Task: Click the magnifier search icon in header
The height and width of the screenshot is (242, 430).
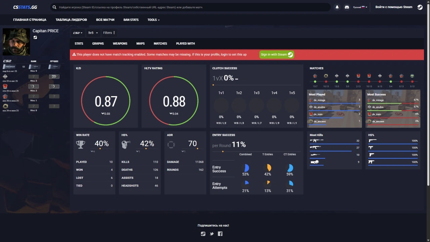Action: (54, 7)
